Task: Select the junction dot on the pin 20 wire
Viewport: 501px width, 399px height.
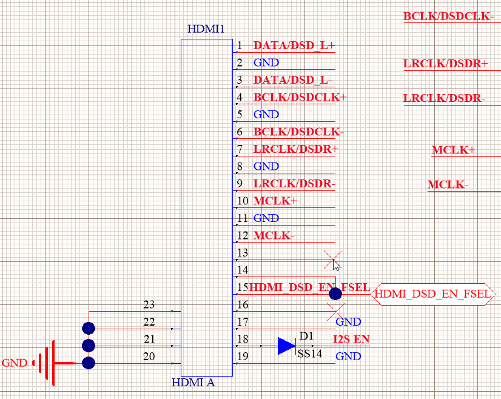Action: coord(89,363)
